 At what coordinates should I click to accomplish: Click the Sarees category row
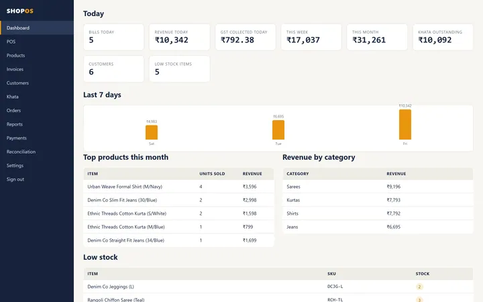(x=378, y=187)
